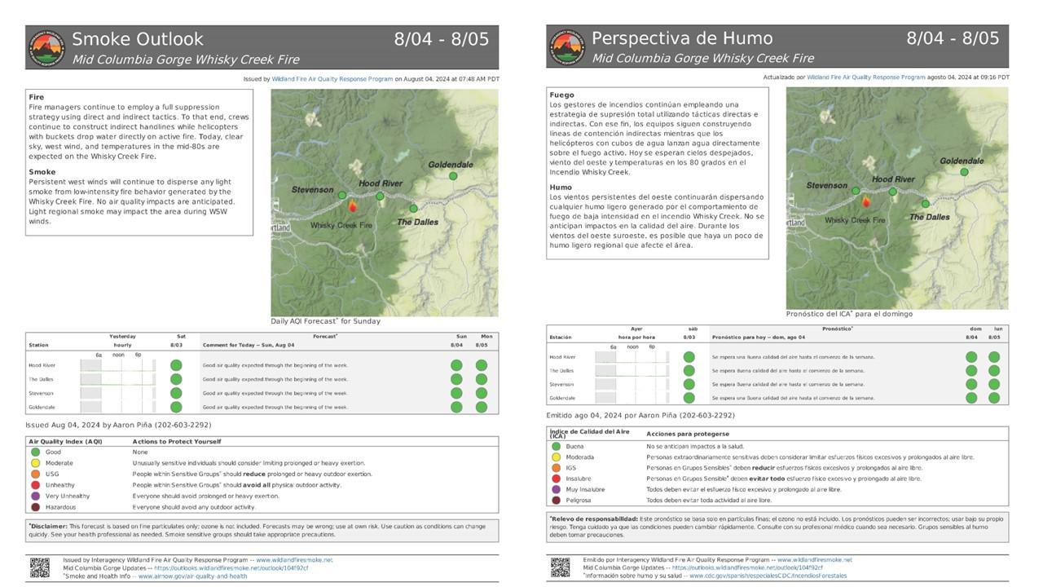Click the green Buena swatch in the ICA legend

(x=556, y=447)
